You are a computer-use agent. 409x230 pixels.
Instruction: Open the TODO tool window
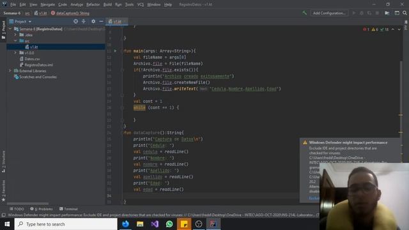17,209
